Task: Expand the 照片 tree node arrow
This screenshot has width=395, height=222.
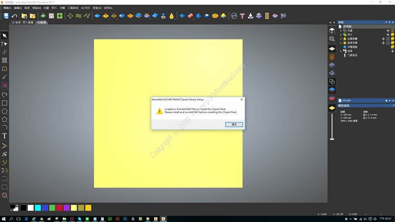Action: [x=341, y=35]
